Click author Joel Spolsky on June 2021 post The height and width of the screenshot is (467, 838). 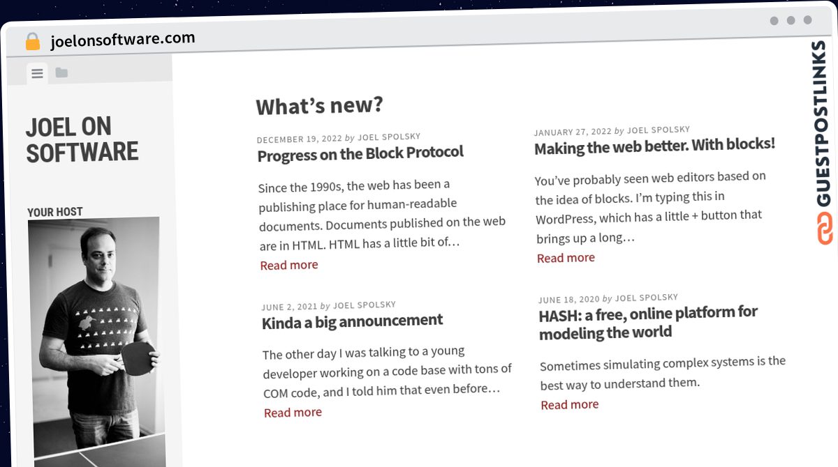(365, 305)
